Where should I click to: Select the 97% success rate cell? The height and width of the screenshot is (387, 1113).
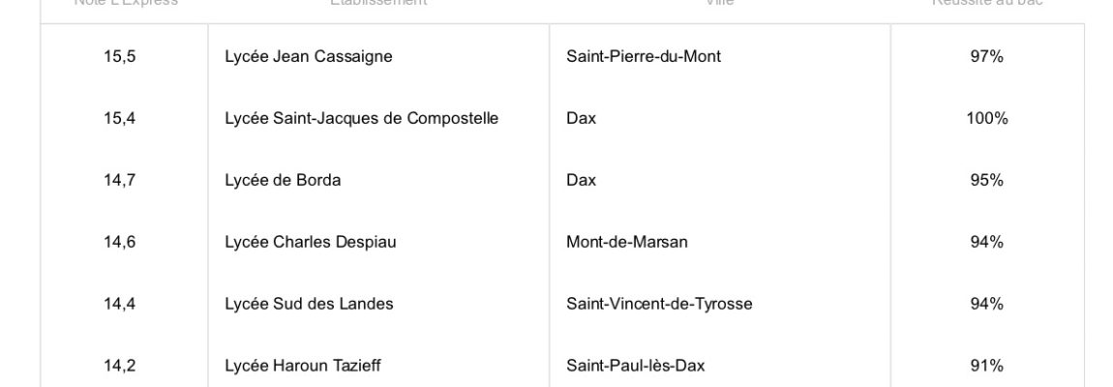986,56
